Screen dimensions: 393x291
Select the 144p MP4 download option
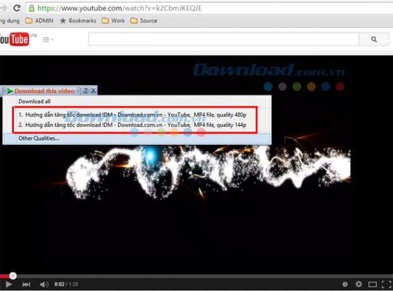[136, 125]
